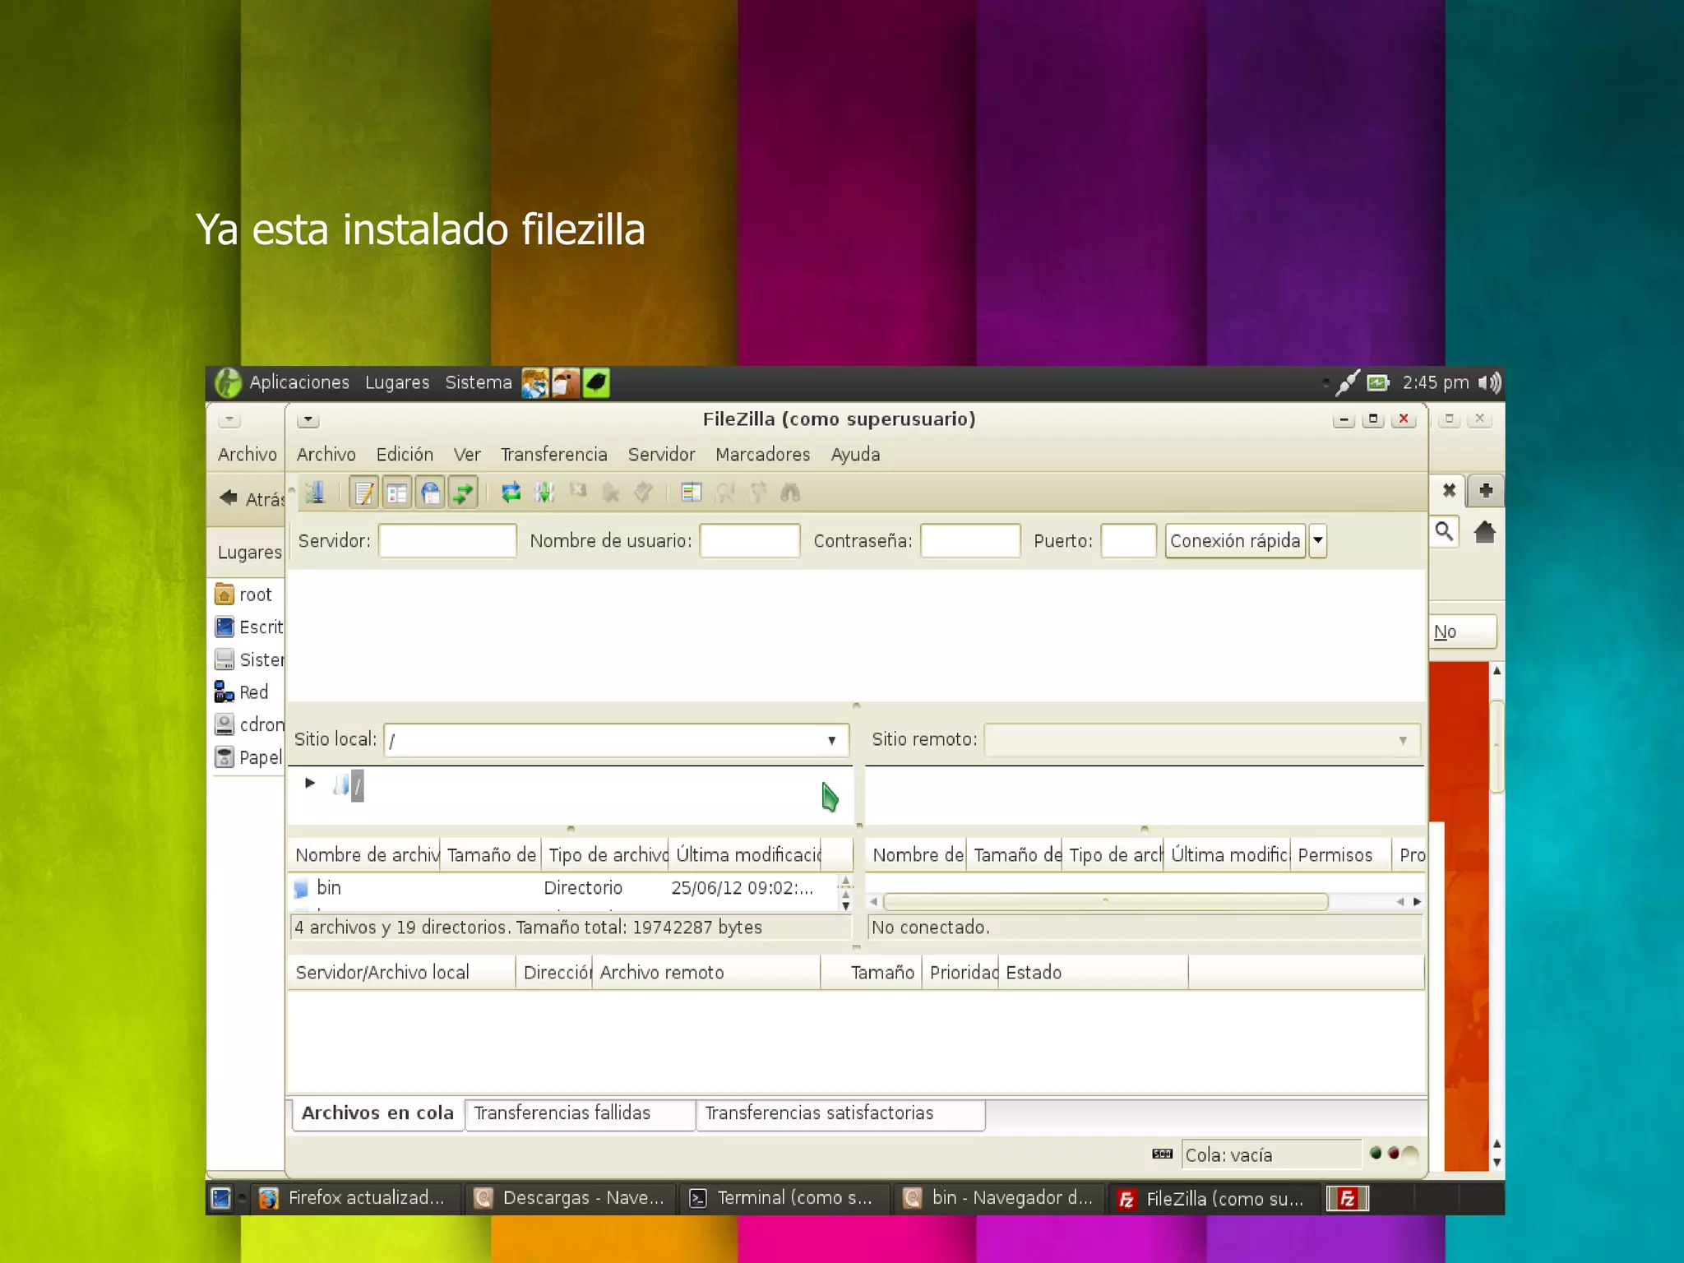Click the Nombre de usuario field
This screenshot has height=1263, width=1684.
click(x=749, y=541)
